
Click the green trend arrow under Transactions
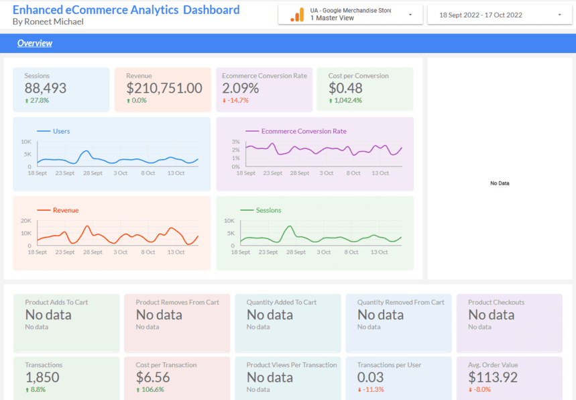[x=27, y=389]
